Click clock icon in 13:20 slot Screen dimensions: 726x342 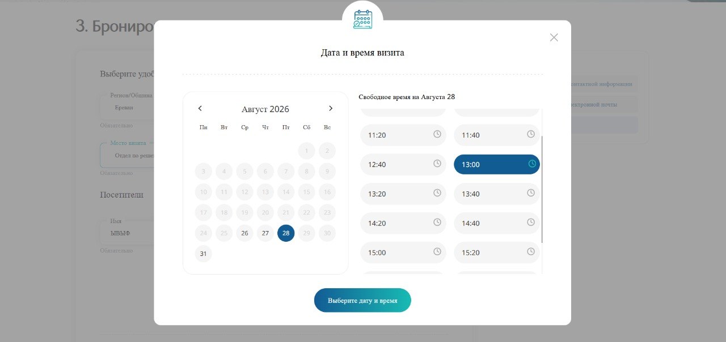pyautogui.click(x=437, y=193)
